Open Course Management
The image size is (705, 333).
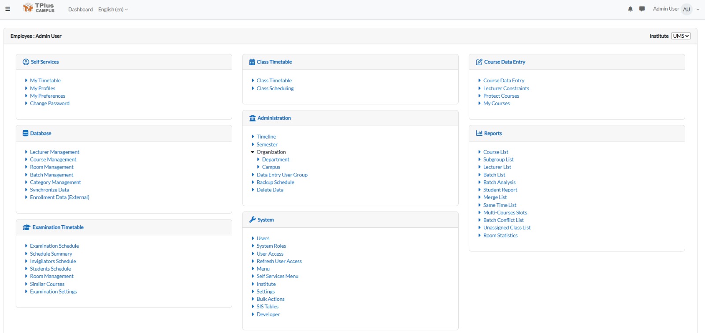point(53,160)
